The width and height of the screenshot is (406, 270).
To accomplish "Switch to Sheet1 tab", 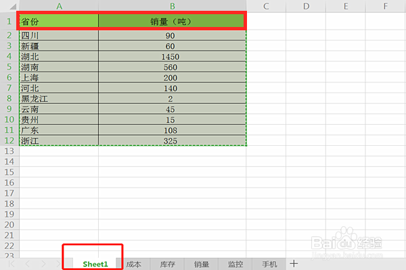I will [95, 264].
